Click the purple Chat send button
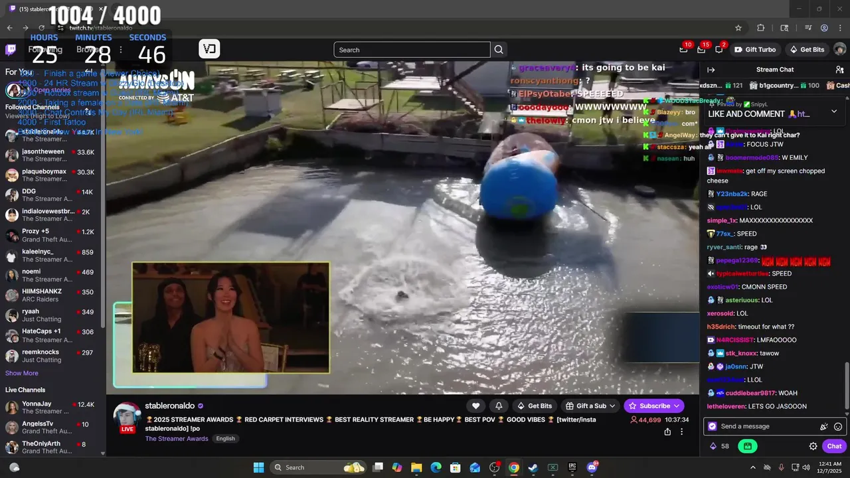The height and width of the screenshot is (478, 850). [834, 446]
